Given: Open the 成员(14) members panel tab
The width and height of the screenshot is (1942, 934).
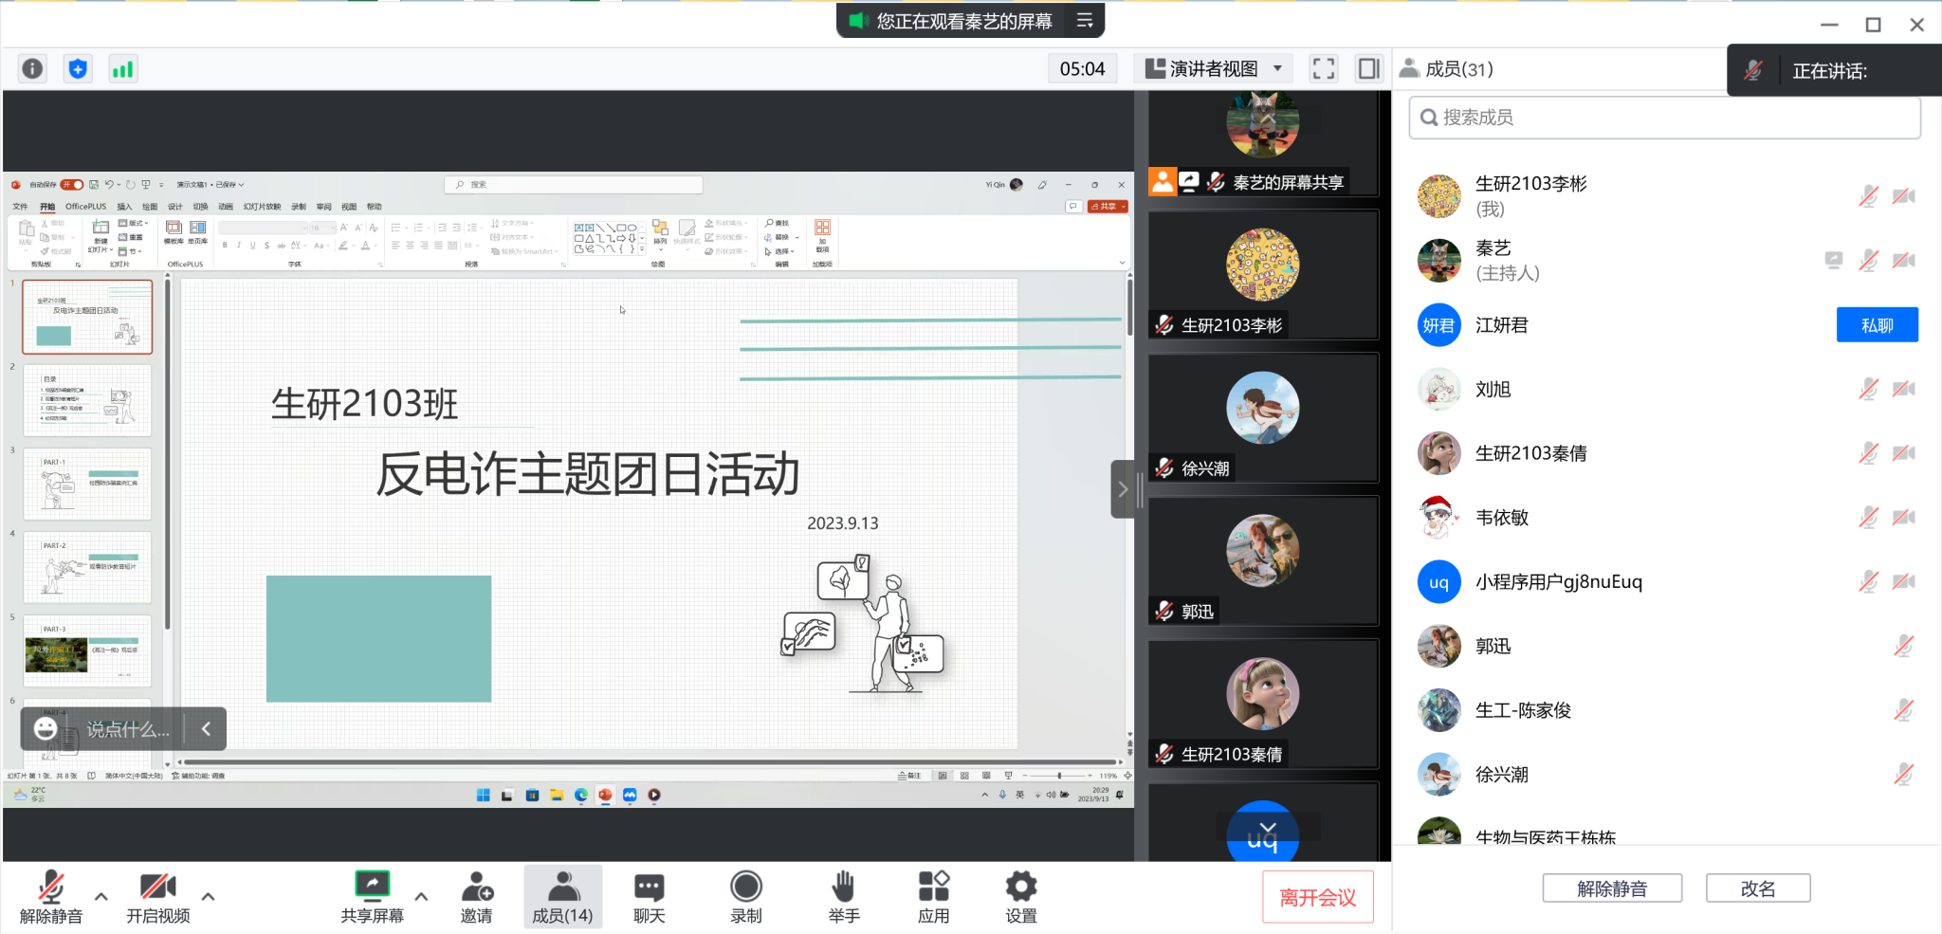Looking at the screenshot, I should [x=562, y=897].
